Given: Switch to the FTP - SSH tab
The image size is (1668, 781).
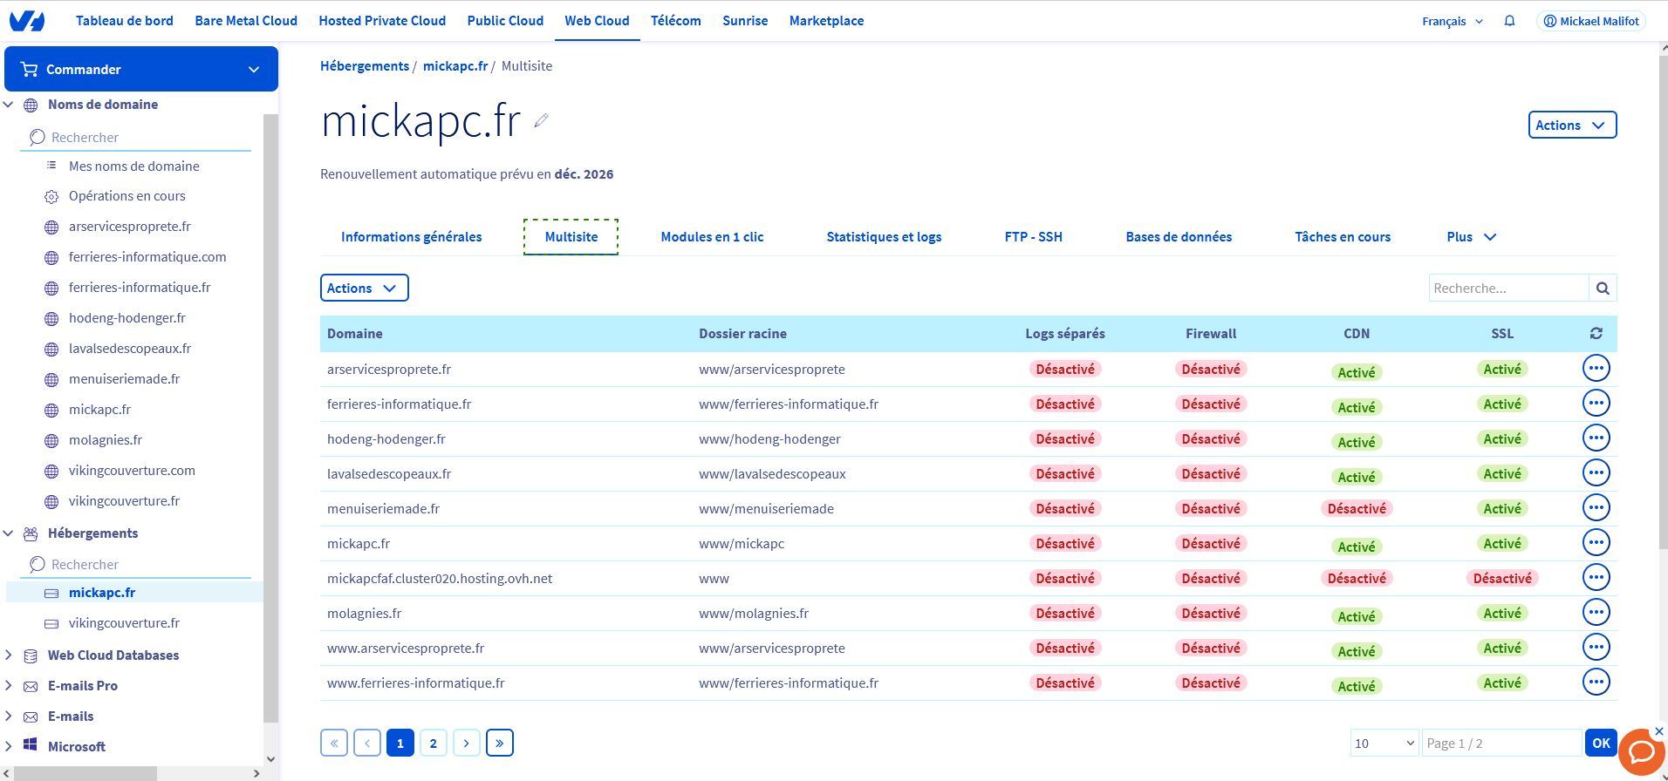Looking at the screenshot, I should (x=1033, y=237).
